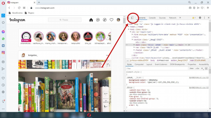Add page to bookmarks heart in address bar
Viewport: 211px width, 118px height.
202,8
